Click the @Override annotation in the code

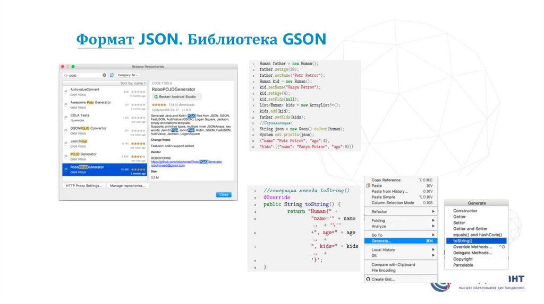pos(276,198)
